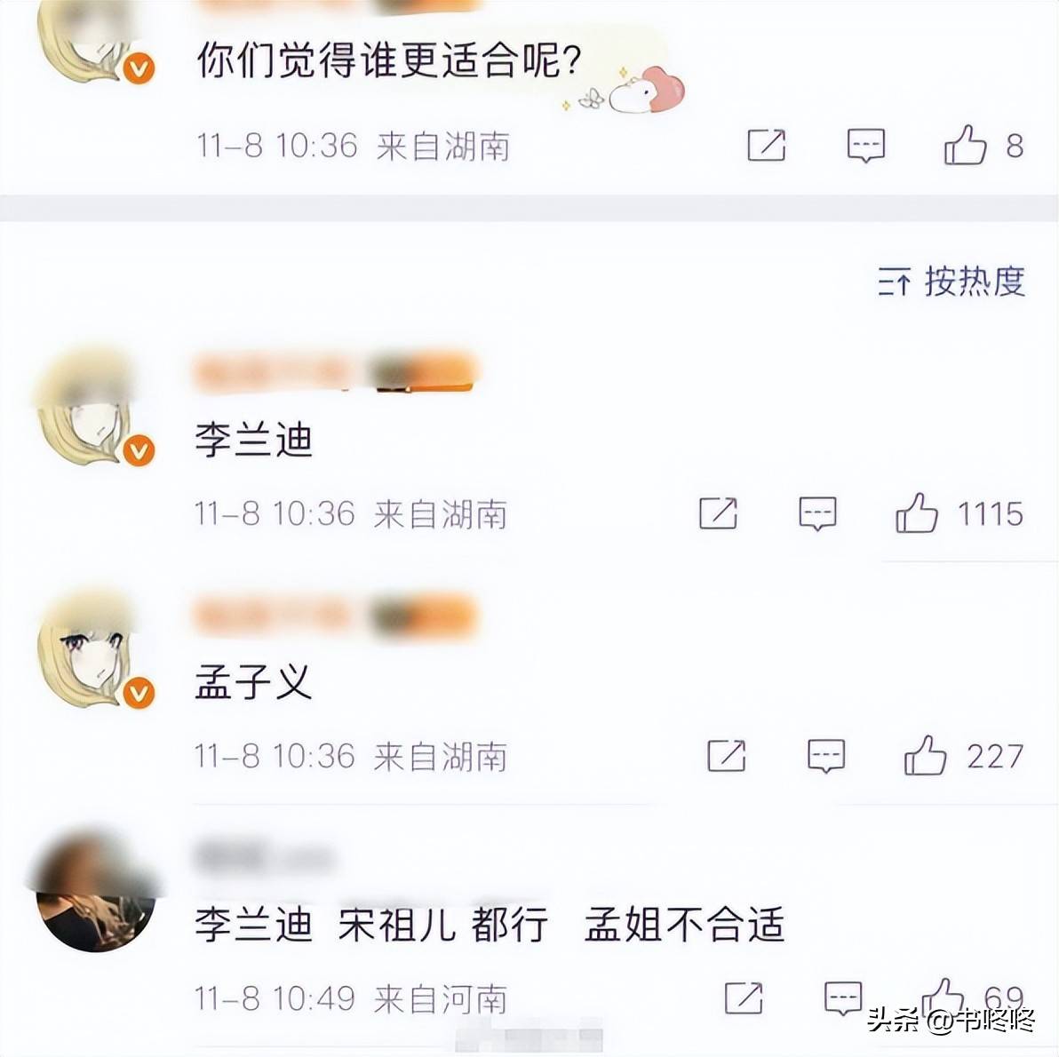This screenshot has height=1057, width=1059.
Task: Share the 孟子义 comment via repost icon
Action: (x=727, y=756)
